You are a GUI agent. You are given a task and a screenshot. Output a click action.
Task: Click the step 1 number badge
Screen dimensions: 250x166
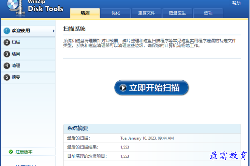pos(7,31)
